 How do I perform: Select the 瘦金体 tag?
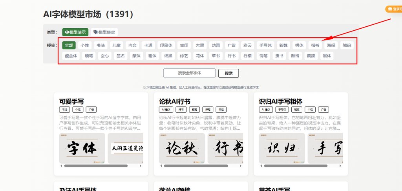tap(71, 56)
